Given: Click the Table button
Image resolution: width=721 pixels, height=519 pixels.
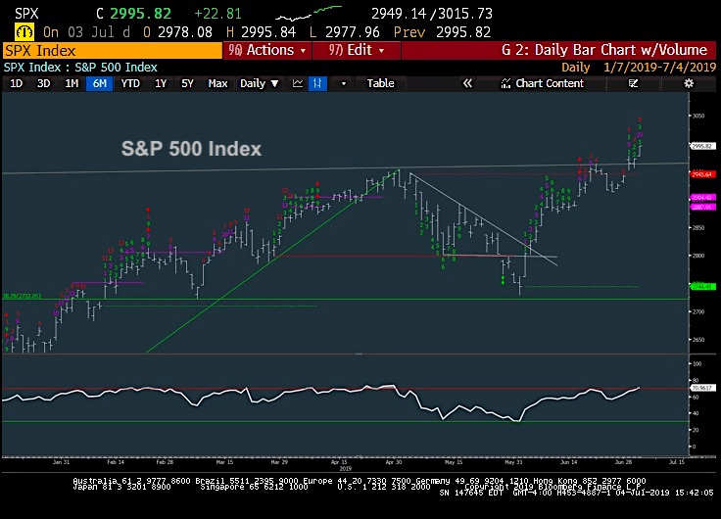Looking at the screenshot, I should 380,83.
